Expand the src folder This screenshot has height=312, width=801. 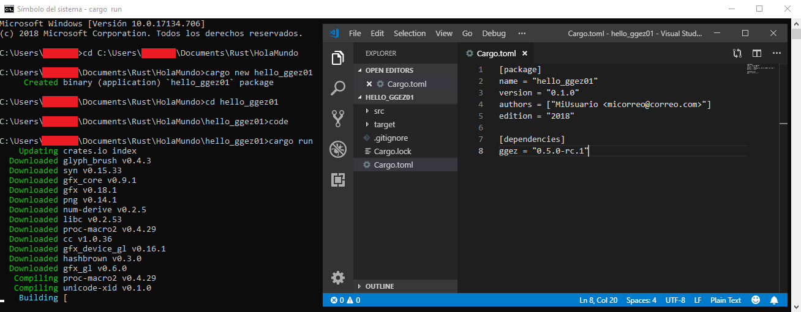[379, 111]
